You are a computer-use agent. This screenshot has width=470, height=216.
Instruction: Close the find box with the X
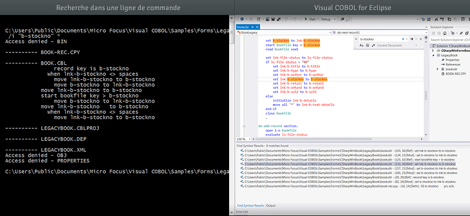click(x=422, y=39)
